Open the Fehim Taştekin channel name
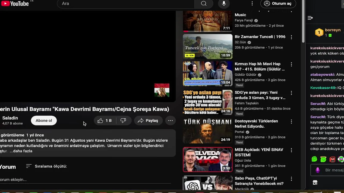This screenshot has width=344, height=193. [x=246, y=103]
